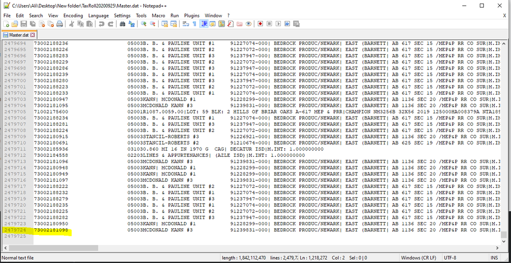The width and height of the screenshot is (511, 263).
Task: Open the Plugins menu
Action: tap(192, 15)
